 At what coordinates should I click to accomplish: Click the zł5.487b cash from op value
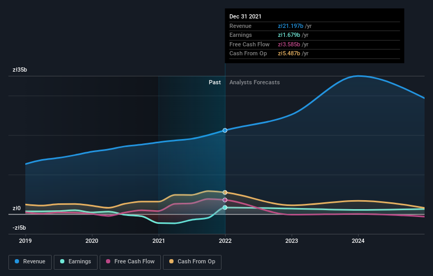(x=289, y=54)
